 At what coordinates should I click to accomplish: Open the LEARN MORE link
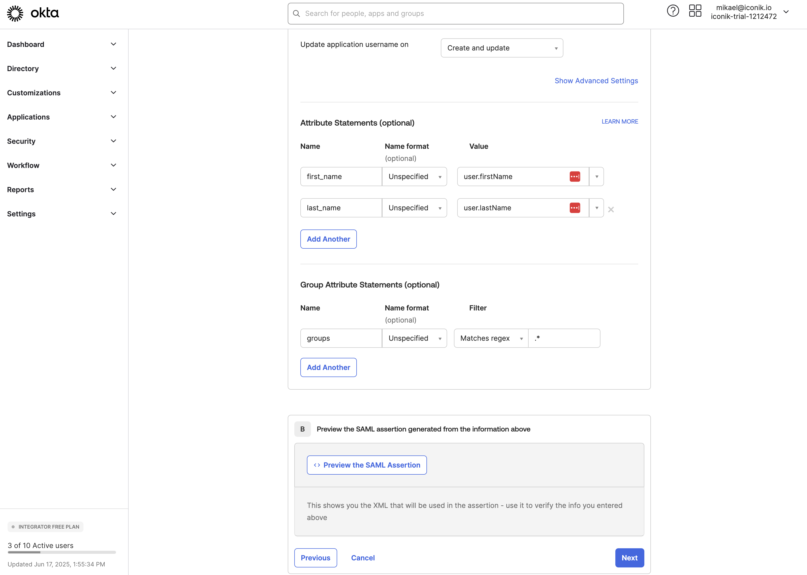point(619,122)
